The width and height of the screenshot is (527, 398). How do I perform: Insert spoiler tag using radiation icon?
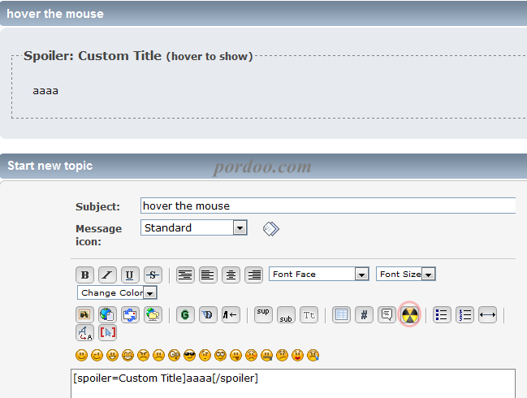[x=410, y=315]
